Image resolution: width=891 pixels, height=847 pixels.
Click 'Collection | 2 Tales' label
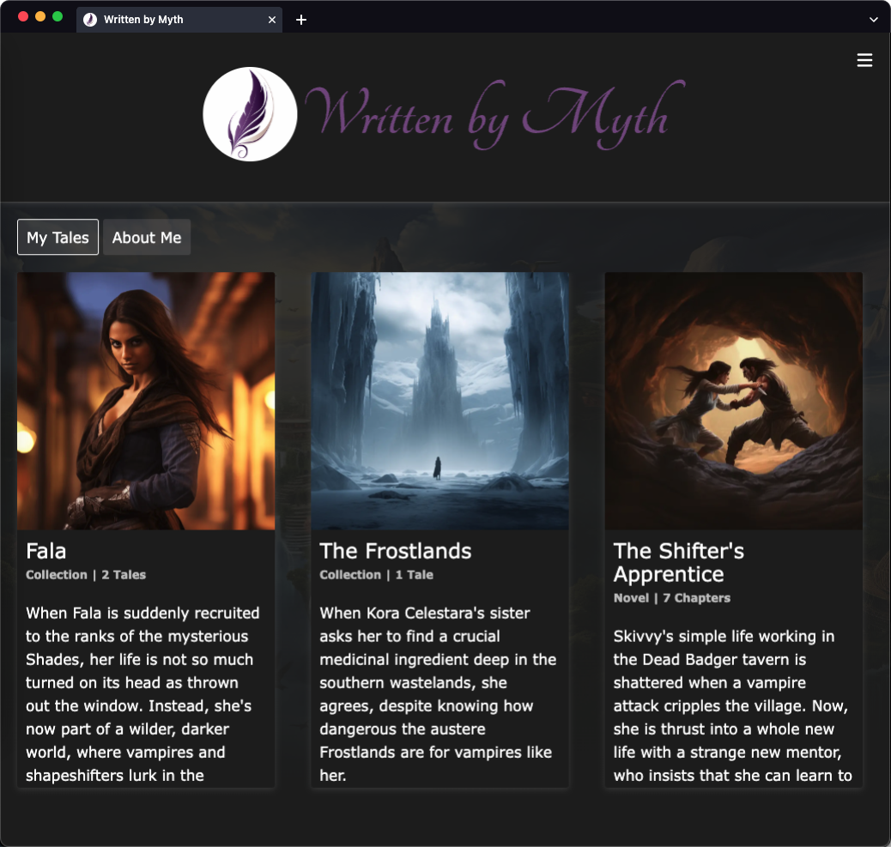pos(86,575)
